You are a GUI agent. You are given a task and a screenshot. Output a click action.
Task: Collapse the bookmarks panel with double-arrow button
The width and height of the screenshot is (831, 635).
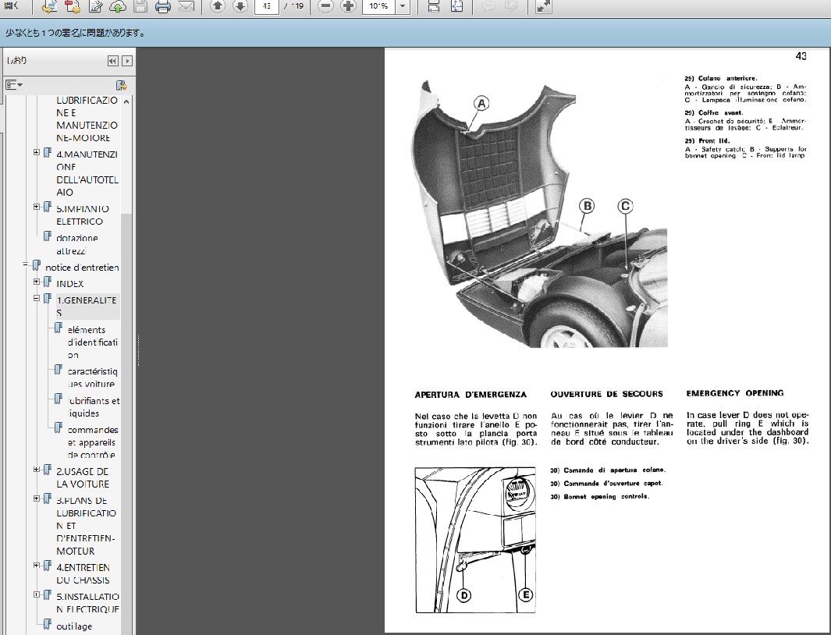[112, 61]
